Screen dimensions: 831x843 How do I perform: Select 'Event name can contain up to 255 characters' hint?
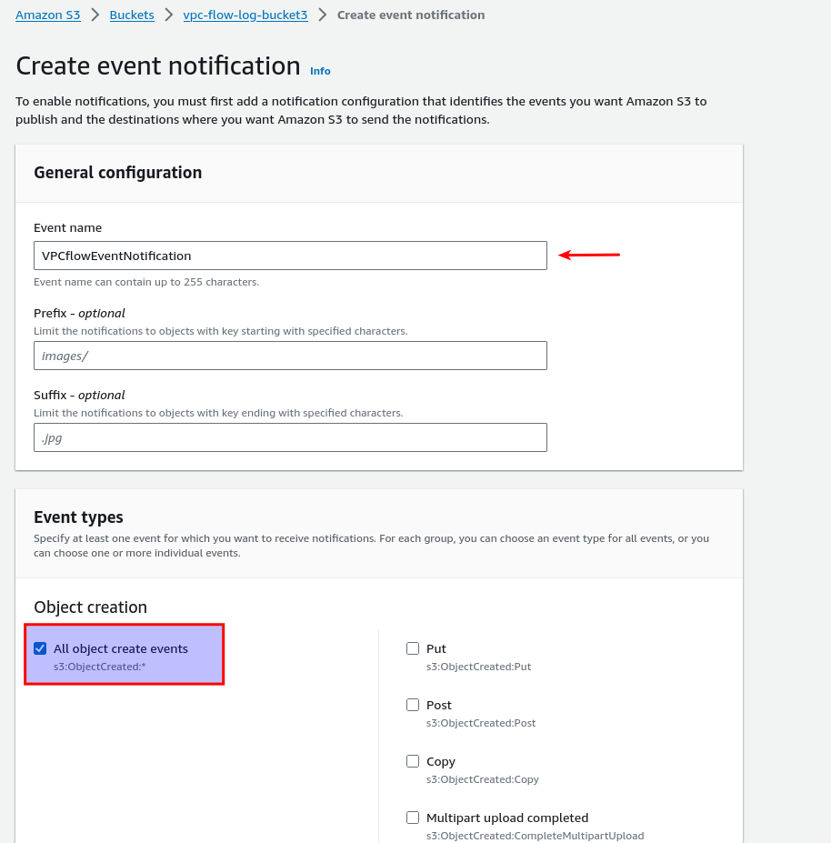coord(146,282)
